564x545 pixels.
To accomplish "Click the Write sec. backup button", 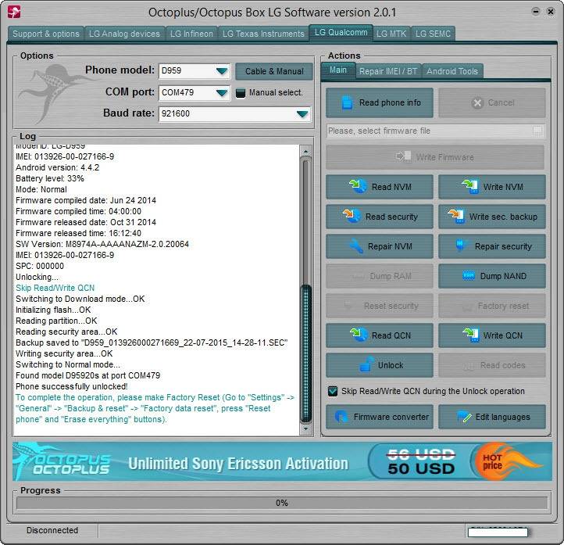I will (x=492, y=217).
